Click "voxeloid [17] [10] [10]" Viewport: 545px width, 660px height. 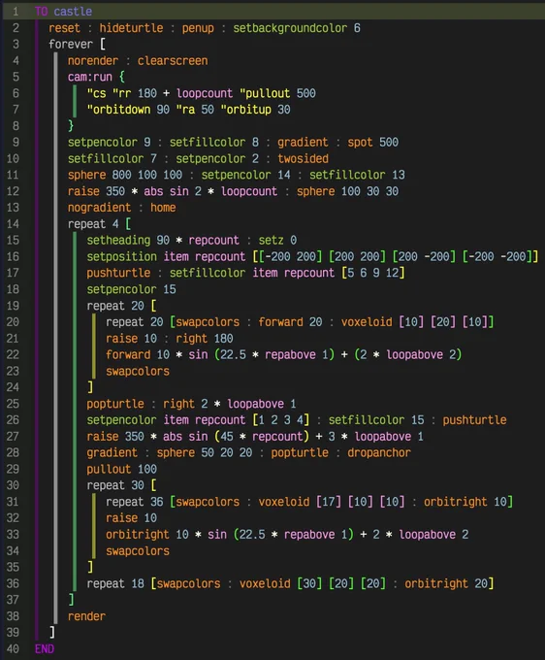(x=332, y=502)
